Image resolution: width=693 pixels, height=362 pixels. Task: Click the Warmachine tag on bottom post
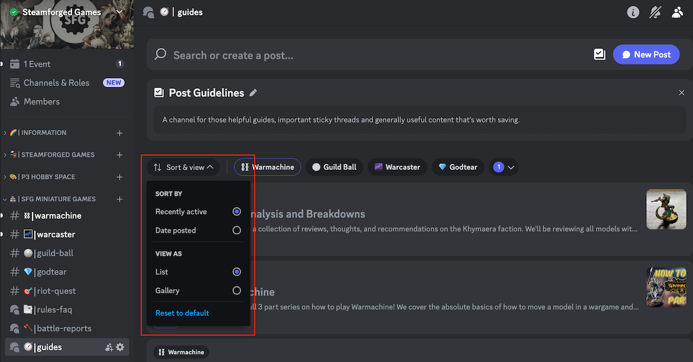pos(181,352)
